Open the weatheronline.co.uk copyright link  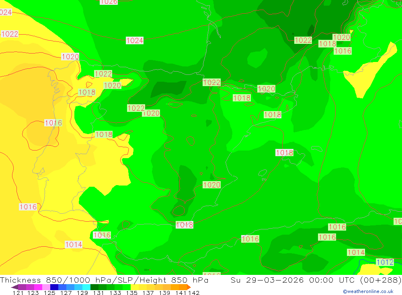(368, 291)
